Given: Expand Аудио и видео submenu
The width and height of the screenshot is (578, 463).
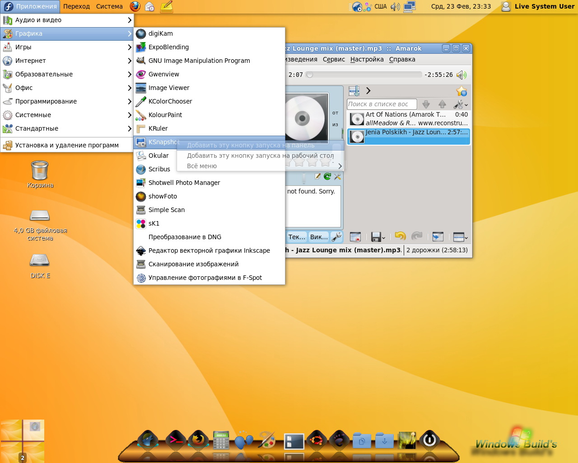Looking at the screenshot, I should coord(67,20).
